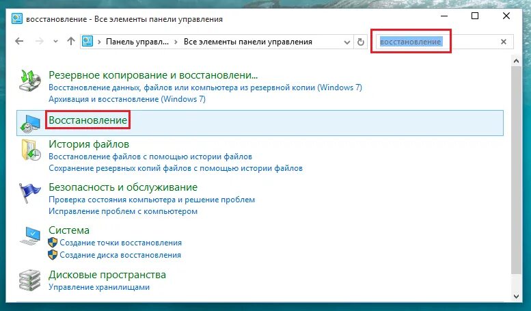Open Исправление проблем с компьютером link
Screen dimensions: 531x311
pos(123,211)
